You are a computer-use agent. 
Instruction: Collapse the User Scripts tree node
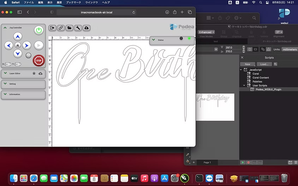coord(244,85)
